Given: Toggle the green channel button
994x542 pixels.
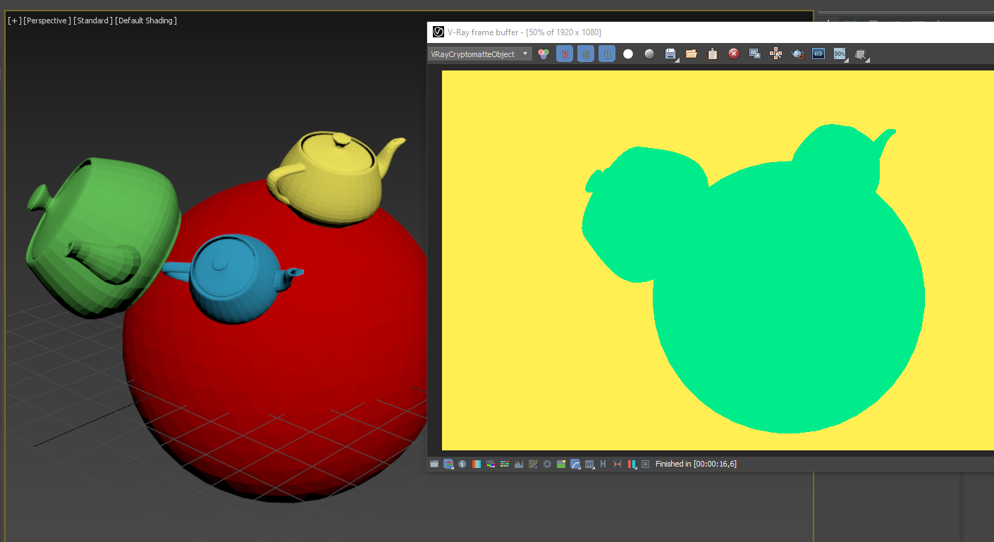Looking at the screenshot, I should coord(586,54).
